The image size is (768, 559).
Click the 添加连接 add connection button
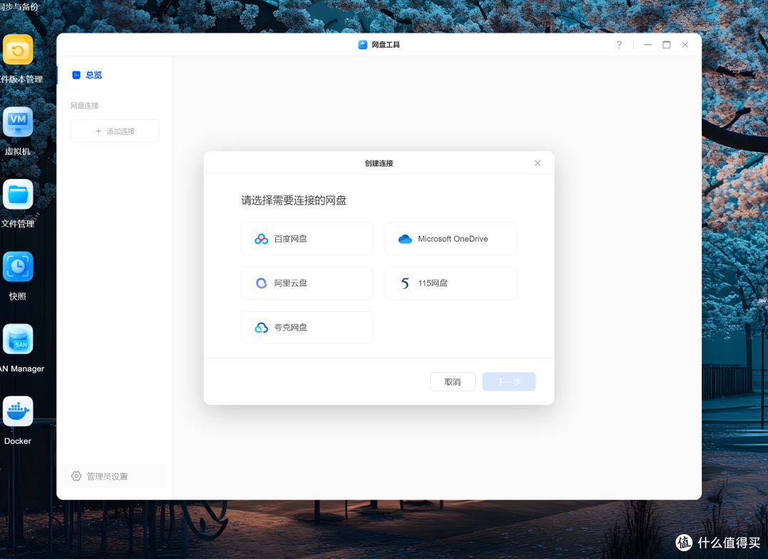(x=114, y=131)
